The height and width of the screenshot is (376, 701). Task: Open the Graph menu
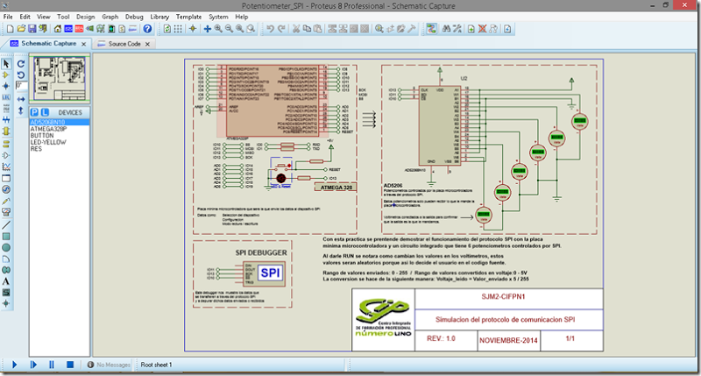[x=110, y=17]
